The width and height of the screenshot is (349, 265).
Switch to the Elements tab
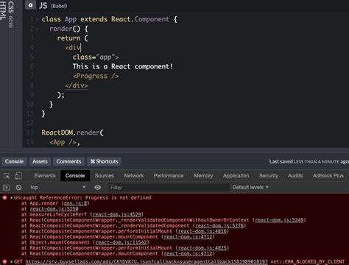45,176
